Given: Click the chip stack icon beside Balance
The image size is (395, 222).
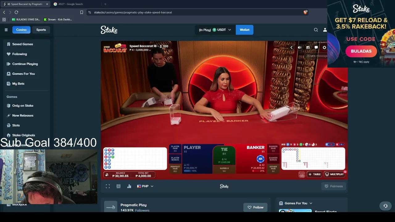Looking at the screenshot, I should tap(107, 175).
